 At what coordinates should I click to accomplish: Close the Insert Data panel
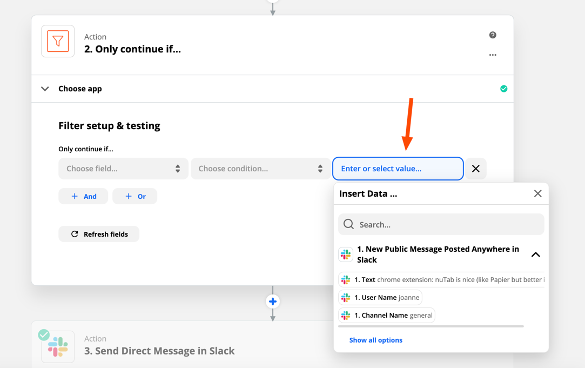[x=537, y=193]
